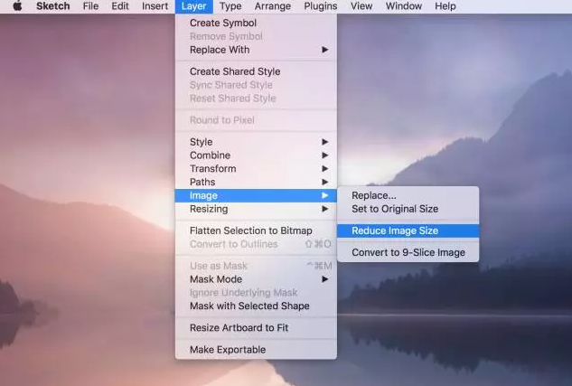Open the Type menu

point(230,6)
